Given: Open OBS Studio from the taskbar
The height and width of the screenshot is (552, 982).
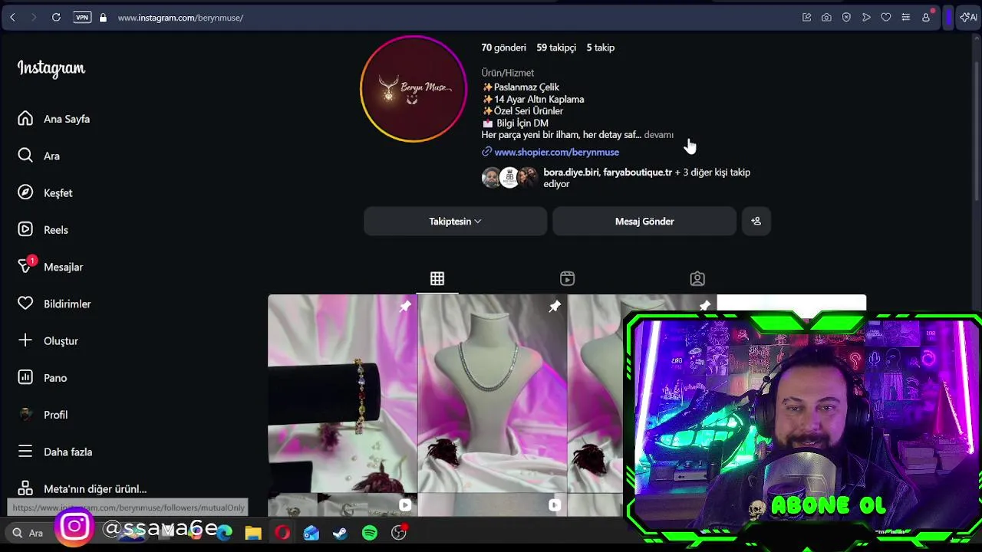Looking at the screenshot, I should point(399,533).
